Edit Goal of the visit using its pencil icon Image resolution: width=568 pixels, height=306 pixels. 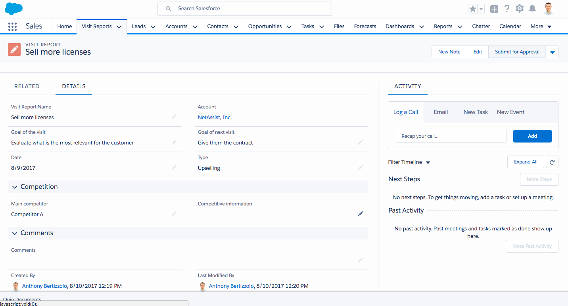[x=174, y=142]
